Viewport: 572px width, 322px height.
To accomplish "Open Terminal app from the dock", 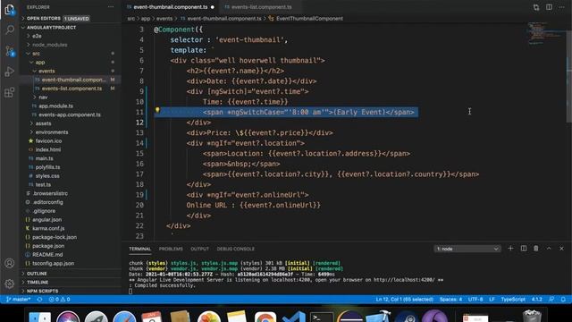I will click(322, 317).
